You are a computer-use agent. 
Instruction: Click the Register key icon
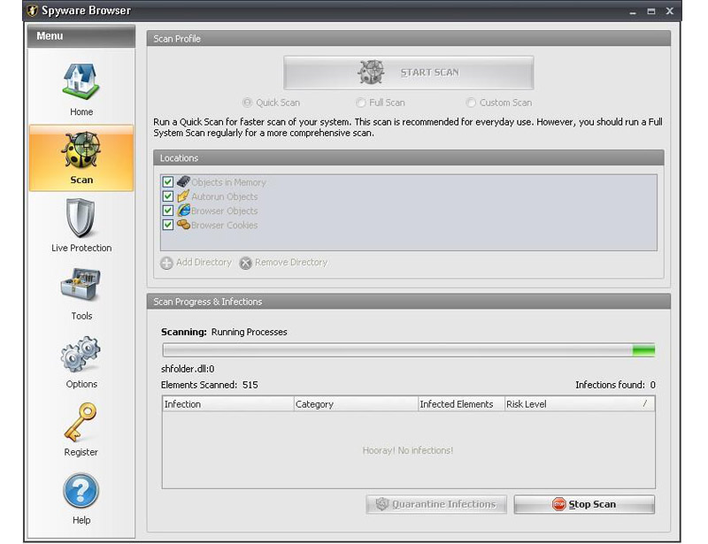pos(81,423)
